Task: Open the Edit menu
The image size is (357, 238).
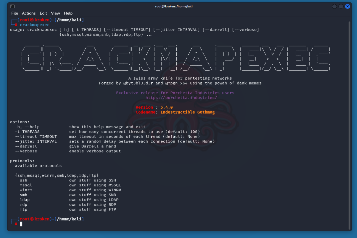Action: (x=43, y=13)
